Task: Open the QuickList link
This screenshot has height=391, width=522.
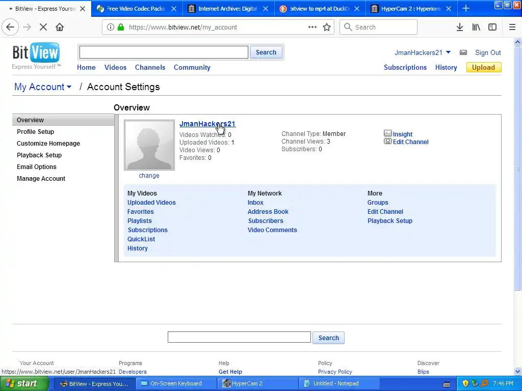Action: (141, 239)
